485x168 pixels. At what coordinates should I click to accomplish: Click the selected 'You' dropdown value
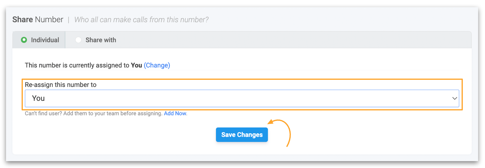[x=38, y=98]
